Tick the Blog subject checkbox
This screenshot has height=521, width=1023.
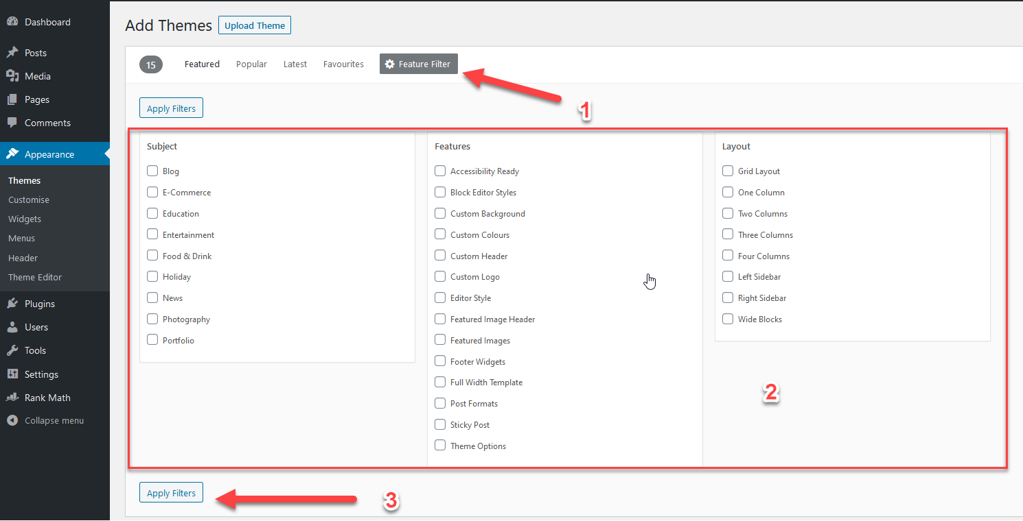152,171
